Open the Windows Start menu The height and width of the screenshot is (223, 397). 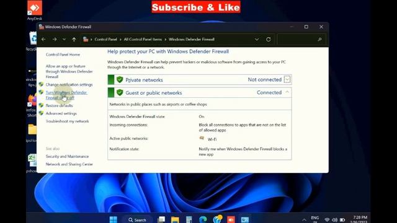point(113,219)
